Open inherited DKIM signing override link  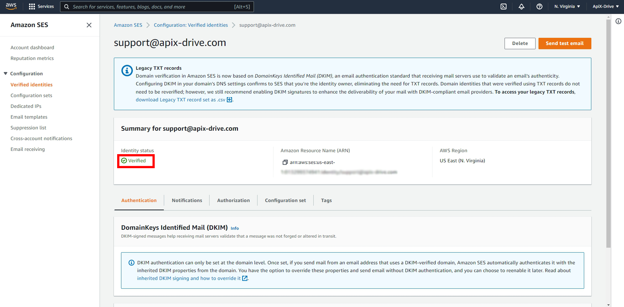point(189,278)
